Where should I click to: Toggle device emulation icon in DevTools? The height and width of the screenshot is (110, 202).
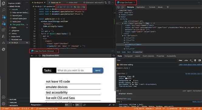click(123, 7)
